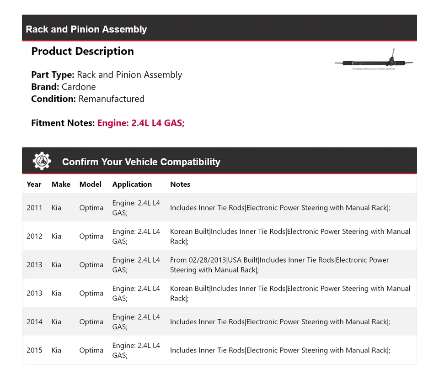Select the Confirm Your Vehicle Compatibility heading
Image resolution: width=439 pixels, height=379 pixels.
tap(141, 162)
